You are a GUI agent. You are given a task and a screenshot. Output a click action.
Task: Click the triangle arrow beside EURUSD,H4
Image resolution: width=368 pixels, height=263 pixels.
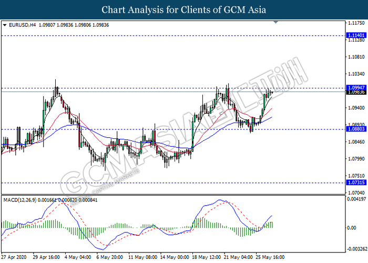(x=4, y=25)
